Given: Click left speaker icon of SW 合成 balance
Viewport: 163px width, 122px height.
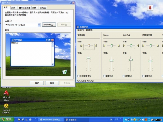Looking at the screenshot, I should (124, 46).
